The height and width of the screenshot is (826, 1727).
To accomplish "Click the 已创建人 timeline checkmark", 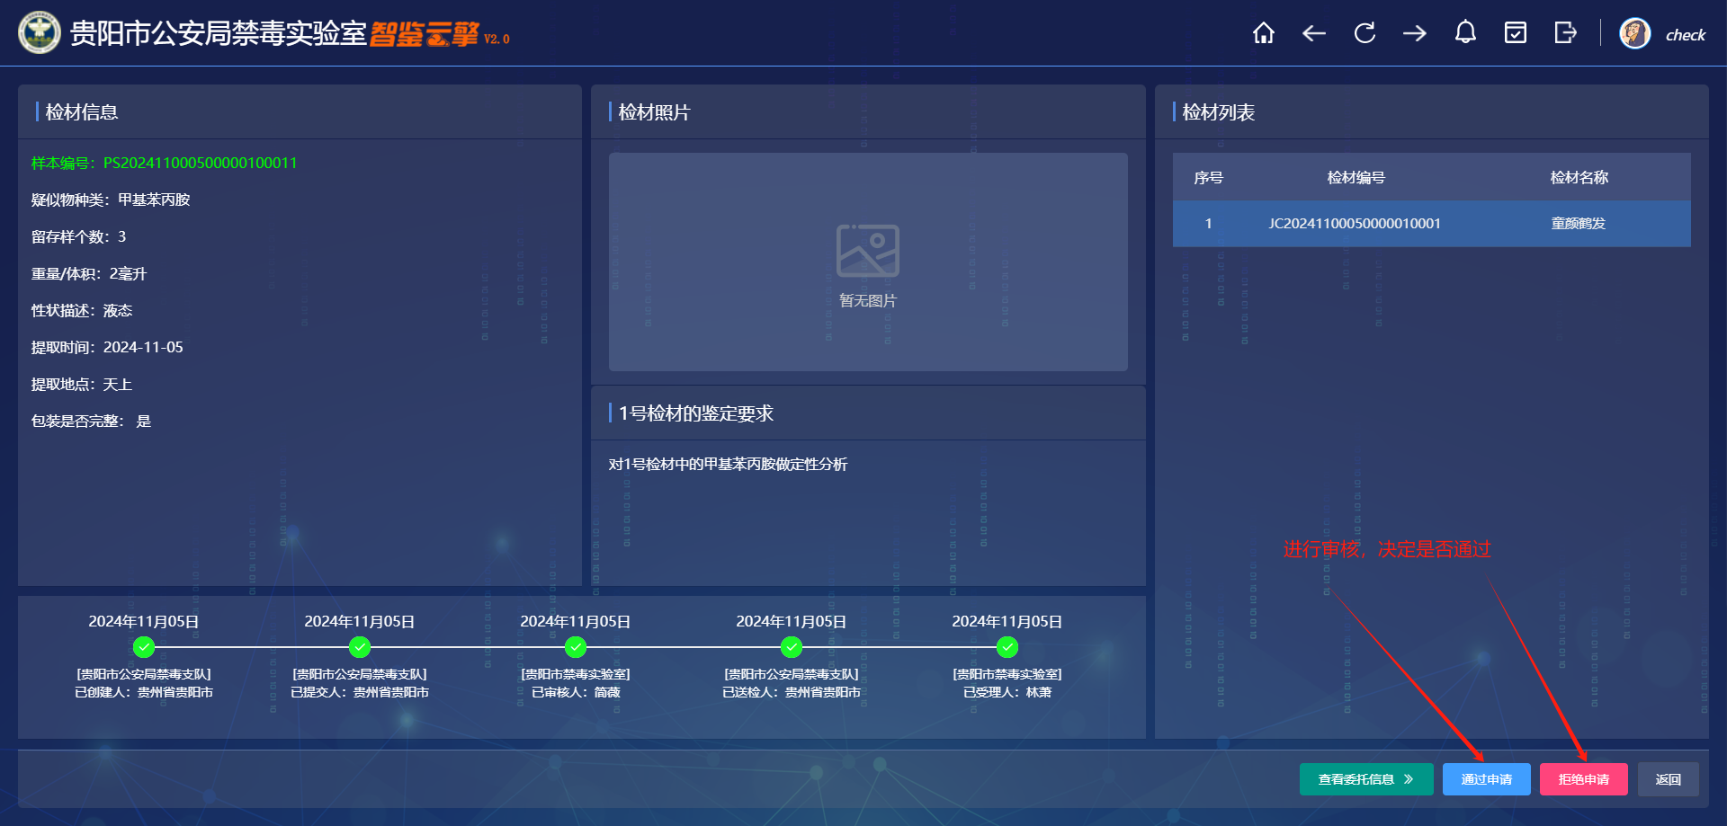I will click(x=144, y=647).
